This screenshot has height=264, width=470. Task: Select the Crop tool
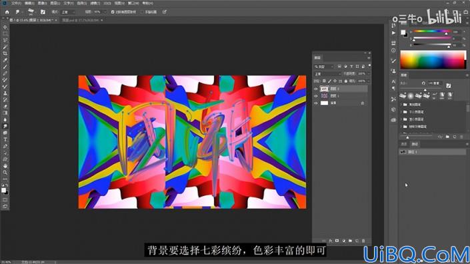[x=5, y=53]
